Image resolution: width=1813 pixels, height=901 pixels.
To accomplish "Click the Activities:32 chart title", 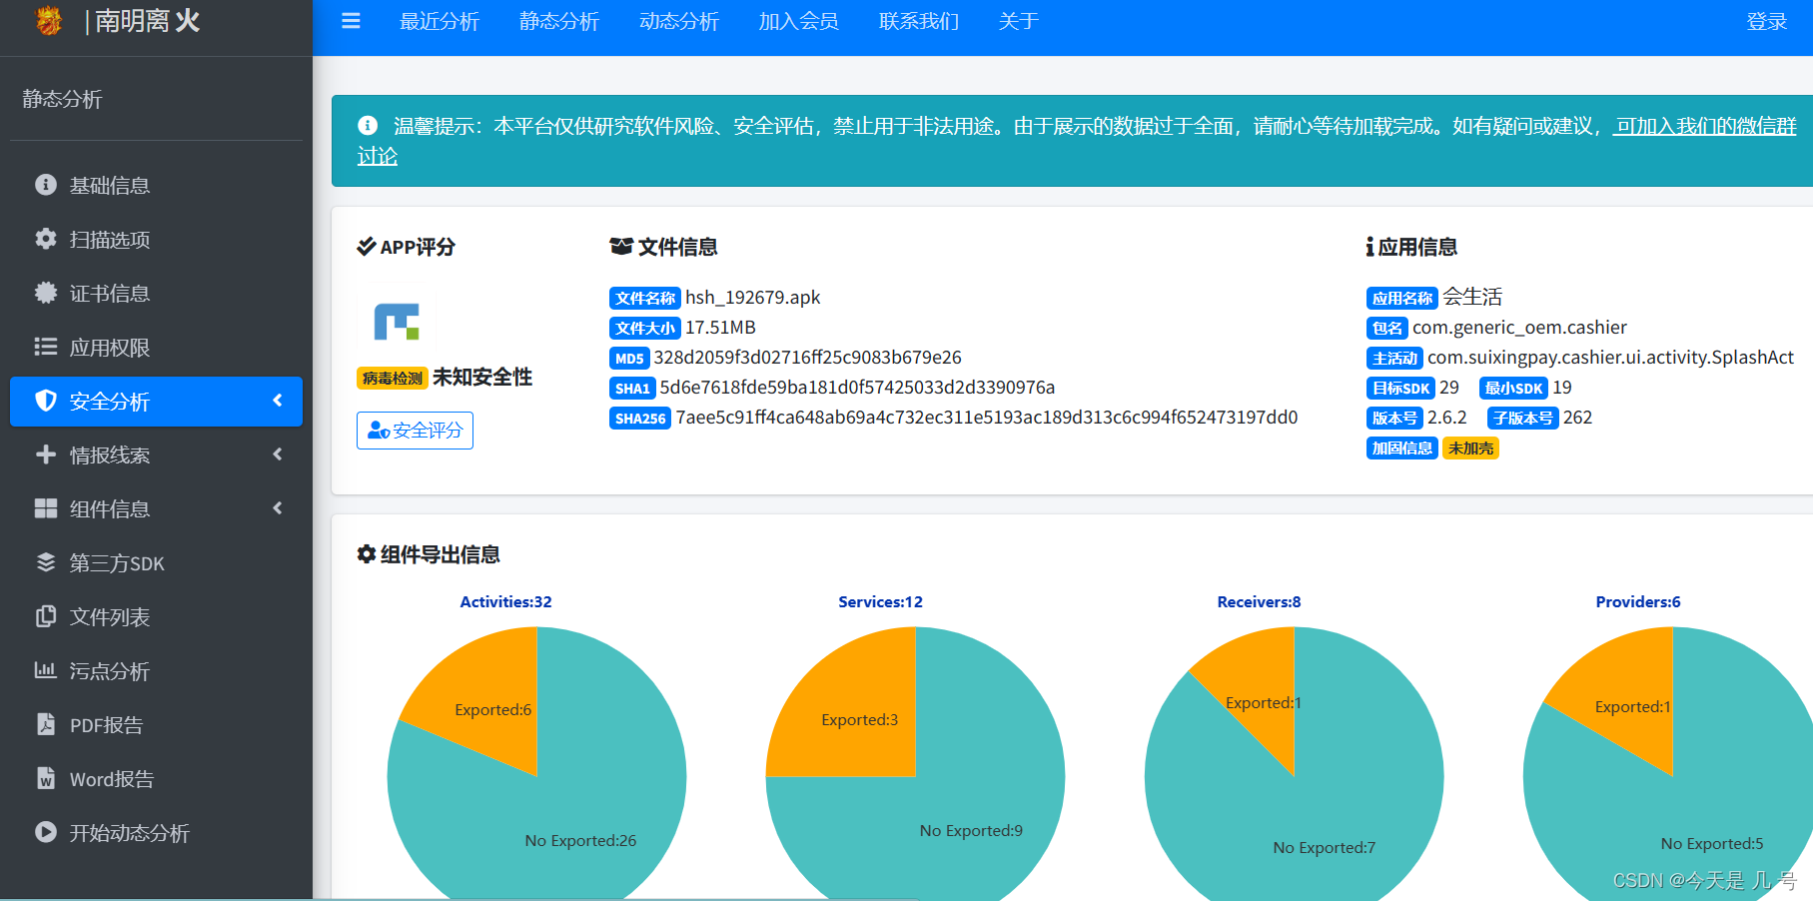I will pyautogui.click(x=505, y=602).
